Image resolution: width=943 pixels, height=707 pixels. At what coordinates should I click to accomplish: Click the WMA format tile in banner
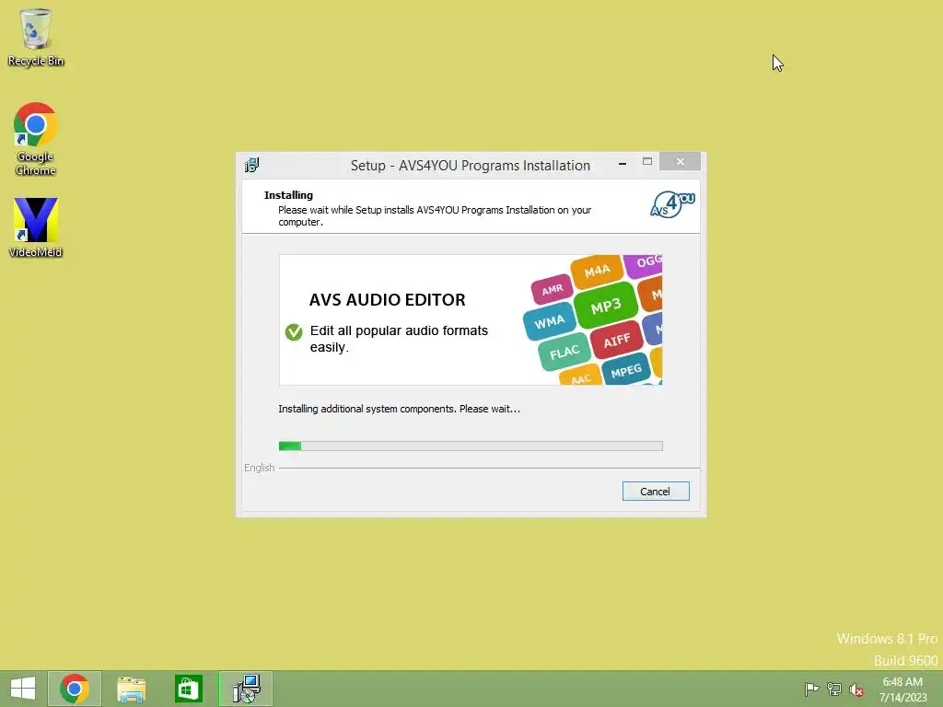(x=549, y=322)
